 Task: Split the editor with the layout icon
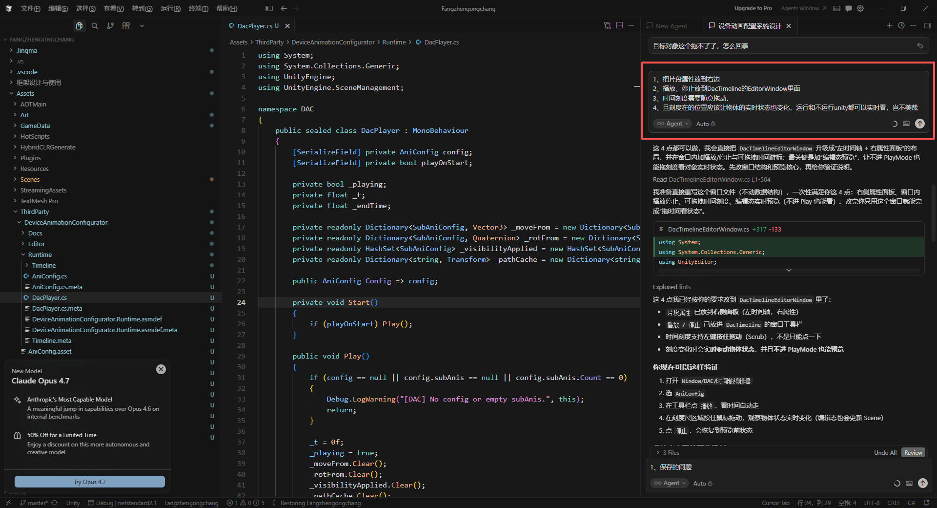[619, 25]
